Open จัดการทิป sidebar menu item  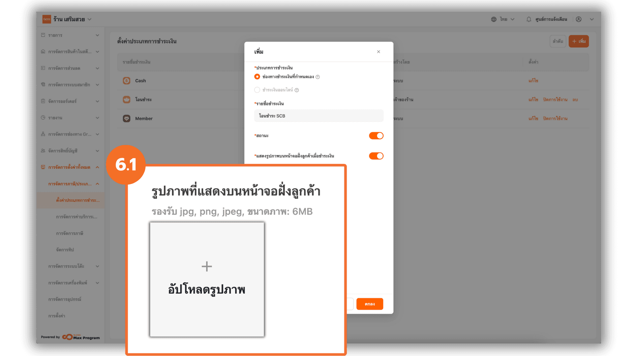[65, 250]
